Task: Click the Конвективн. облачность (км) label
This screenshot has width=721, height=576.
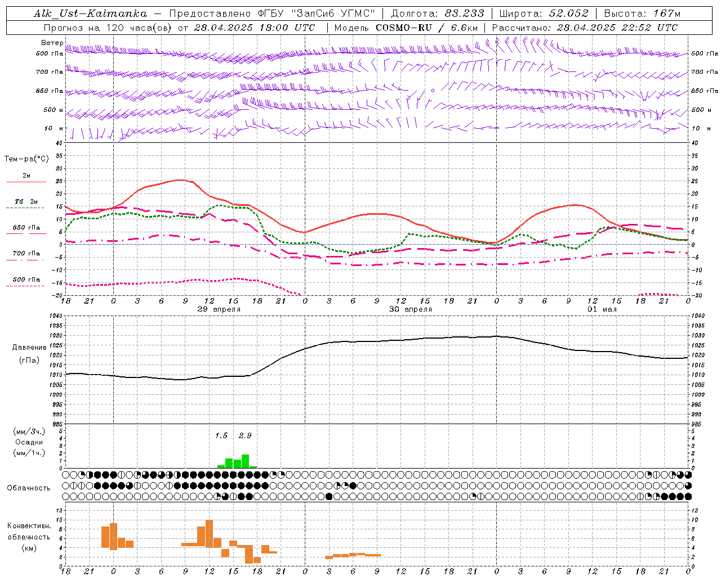Action: click(x=29, y=537)
